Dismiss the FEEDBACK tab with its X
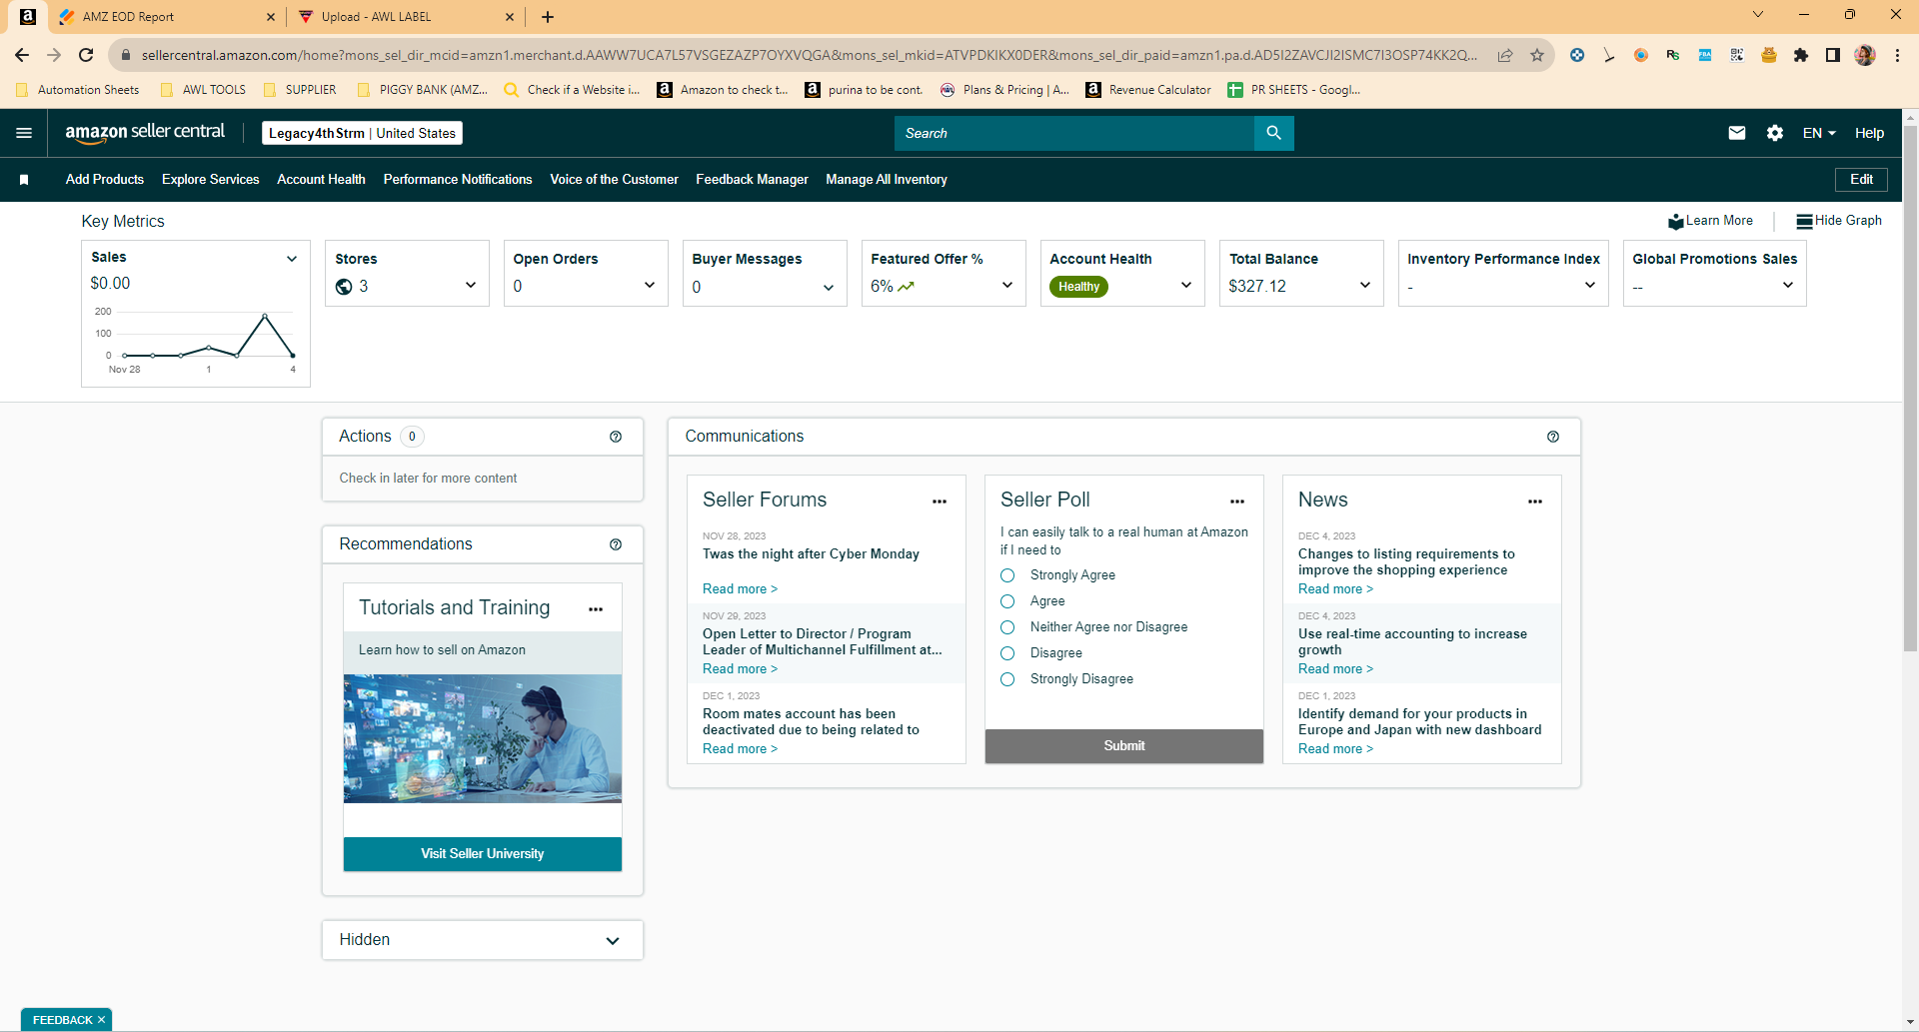The image size is (1919, 1032). point(101,1020)
